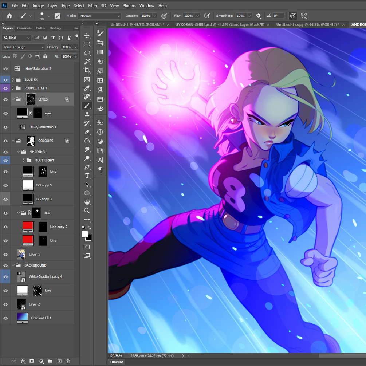Image resolution: width=366 pixels, height=366 pixels.
Task: Open the layer styles fx button
Action: 23,361
